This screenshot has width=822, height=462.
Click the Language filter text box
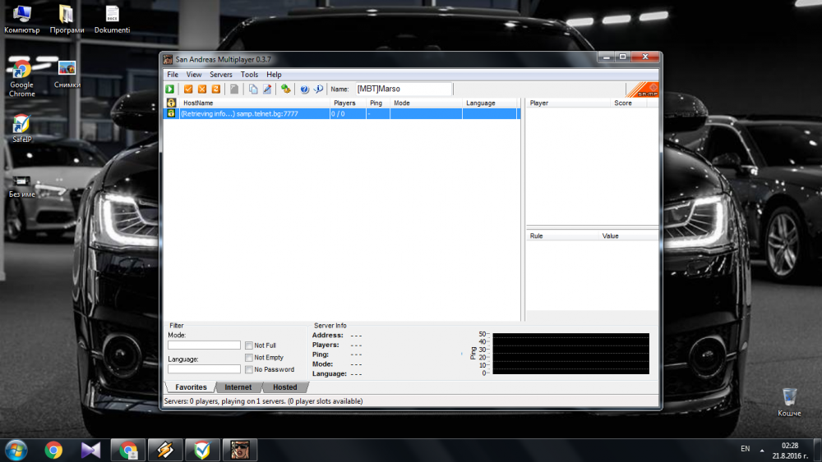204,369
